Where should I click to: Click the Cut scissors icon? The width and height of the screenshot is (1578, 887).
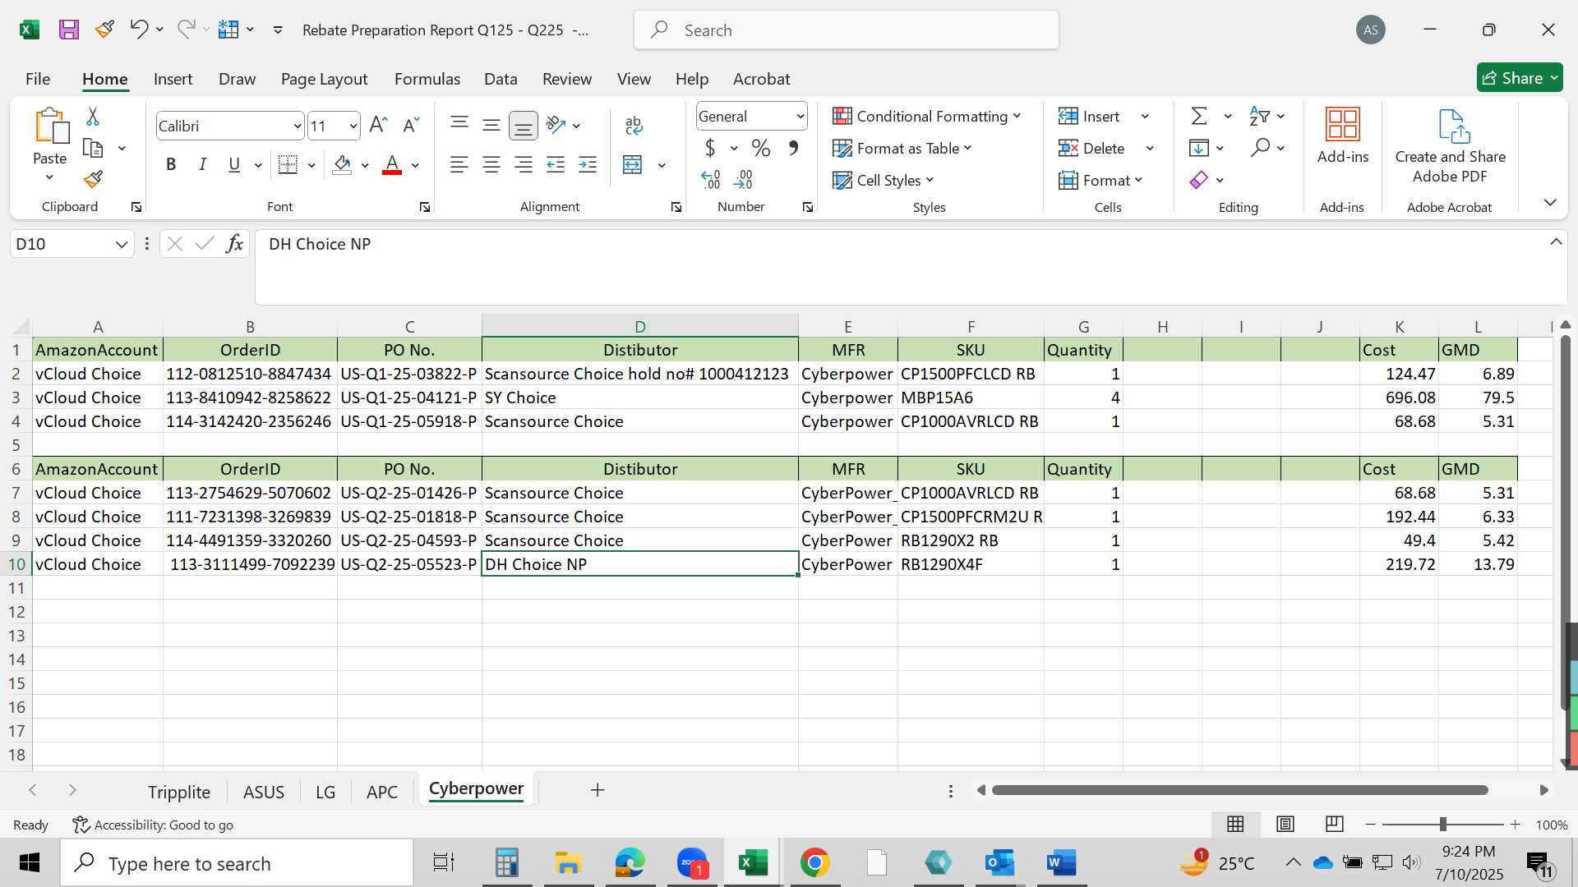tap(93, 117)
